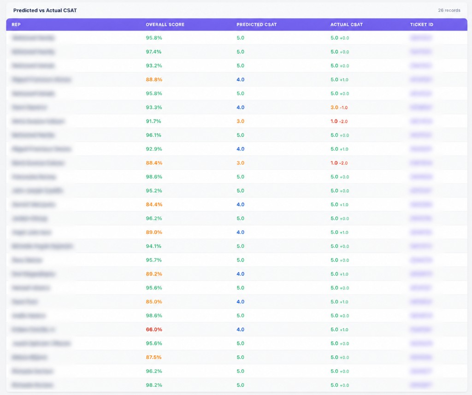Click predicted CSAT 4.0 in the 85.0% row

click(240, 302)
